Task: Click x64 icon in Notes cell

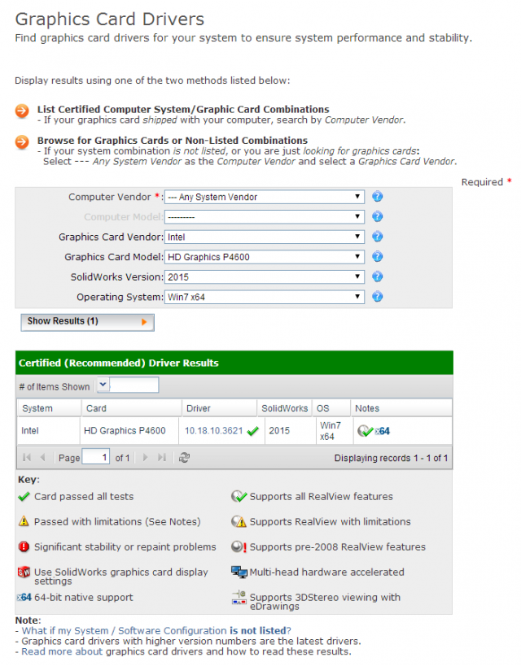Action: [383, 431]
